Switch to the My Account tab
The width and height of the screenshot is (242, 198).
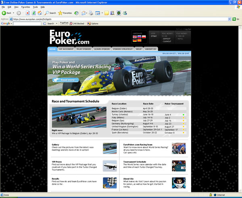click(x=66, y=49)
